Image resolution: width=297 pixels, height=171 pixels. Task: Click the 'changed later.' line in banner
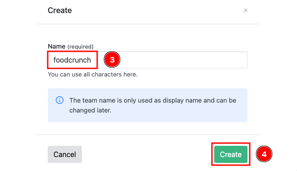[x=90, y=110]
